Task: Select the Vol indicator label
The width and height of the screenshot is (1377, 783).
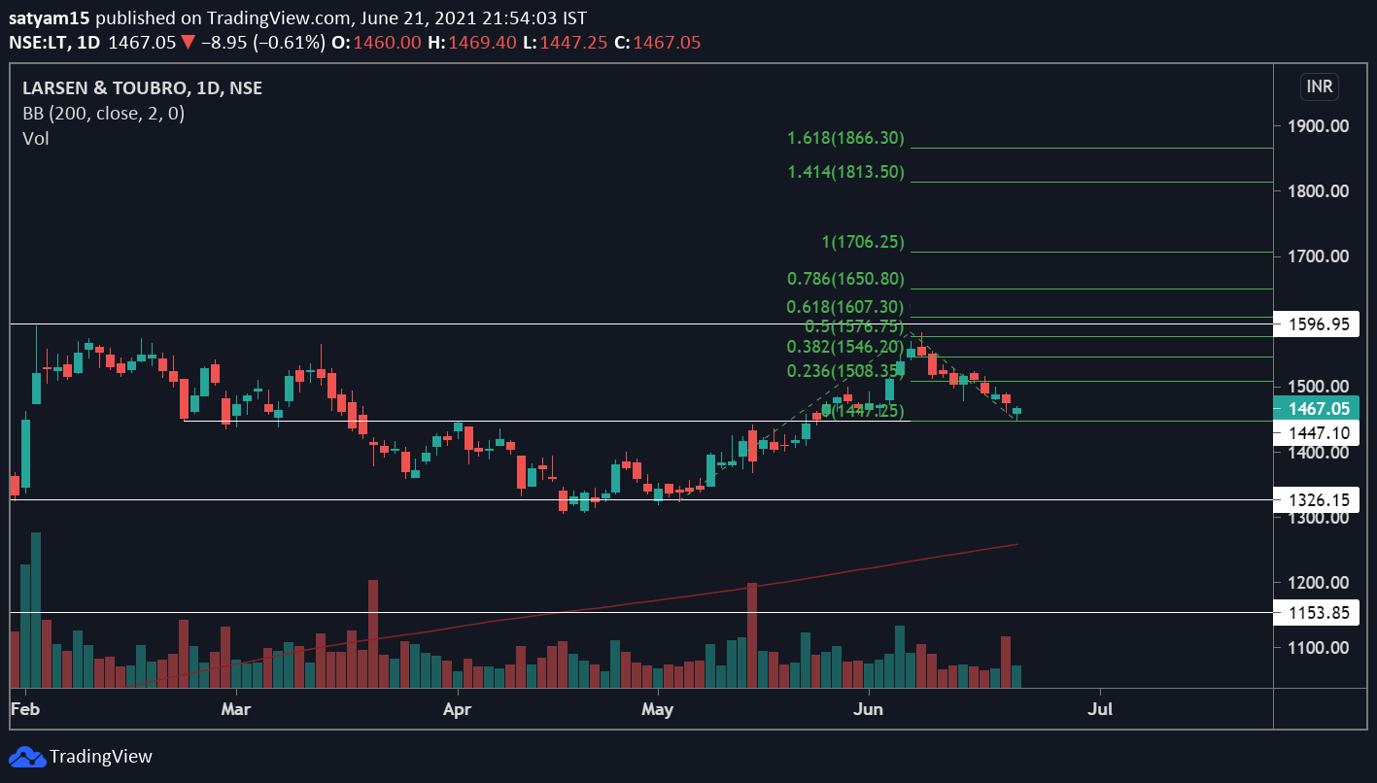Action: 36,138
